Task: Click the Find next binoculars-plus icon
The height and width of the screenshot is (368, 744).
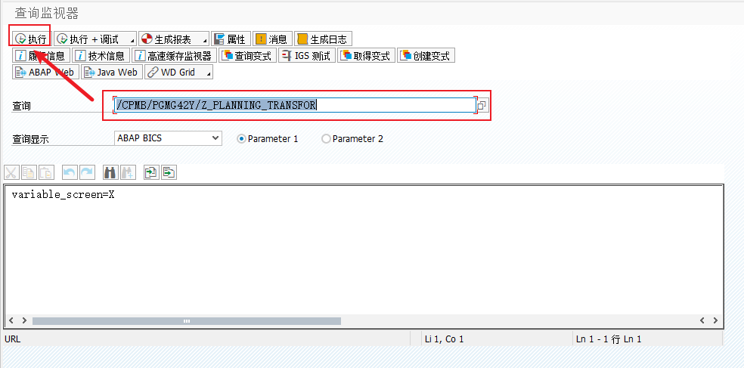Action: point(128,172)
